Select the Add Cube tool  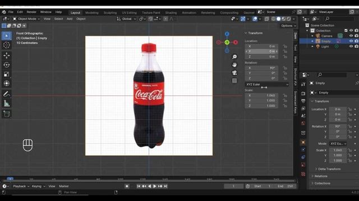point(7,114)
